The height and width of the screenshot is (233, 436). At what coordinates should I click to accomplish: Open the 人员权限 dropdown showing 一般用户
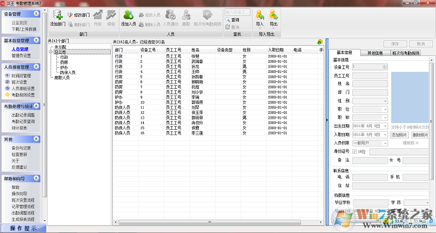click(x=369, y=143)
